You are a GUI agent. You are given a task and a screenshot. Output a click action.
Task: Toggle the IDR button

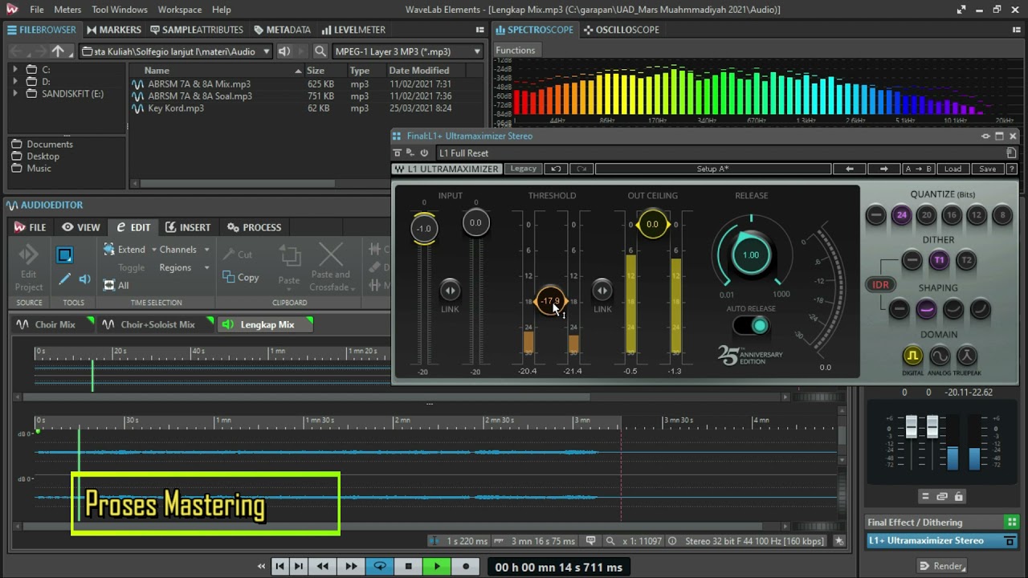coord(881,285)
